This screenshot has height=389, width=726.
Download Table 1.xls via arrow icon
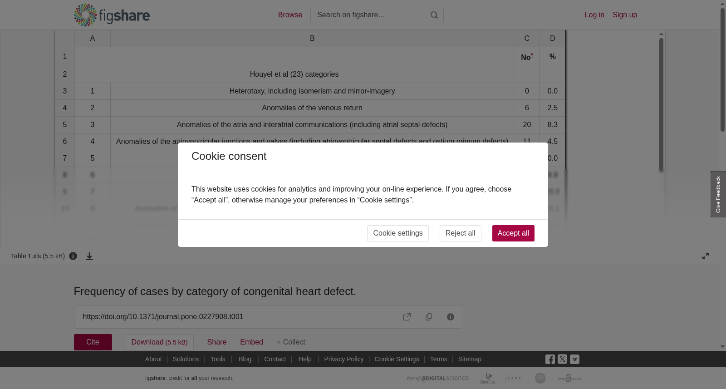point(89,256)
